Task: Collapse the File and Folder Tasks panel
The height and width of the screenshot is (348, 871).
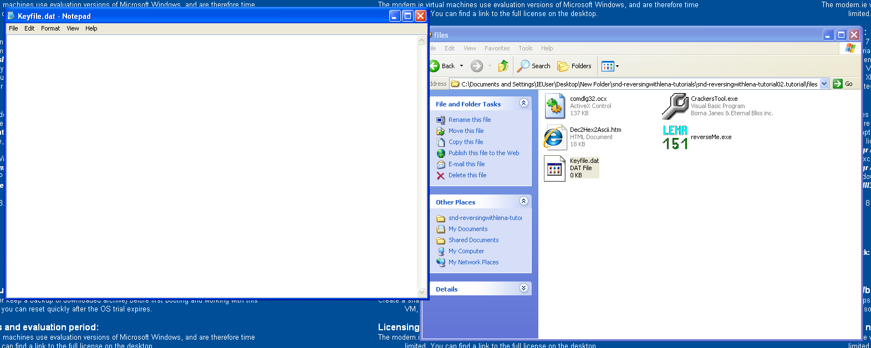Action: [x=523, y=103]
